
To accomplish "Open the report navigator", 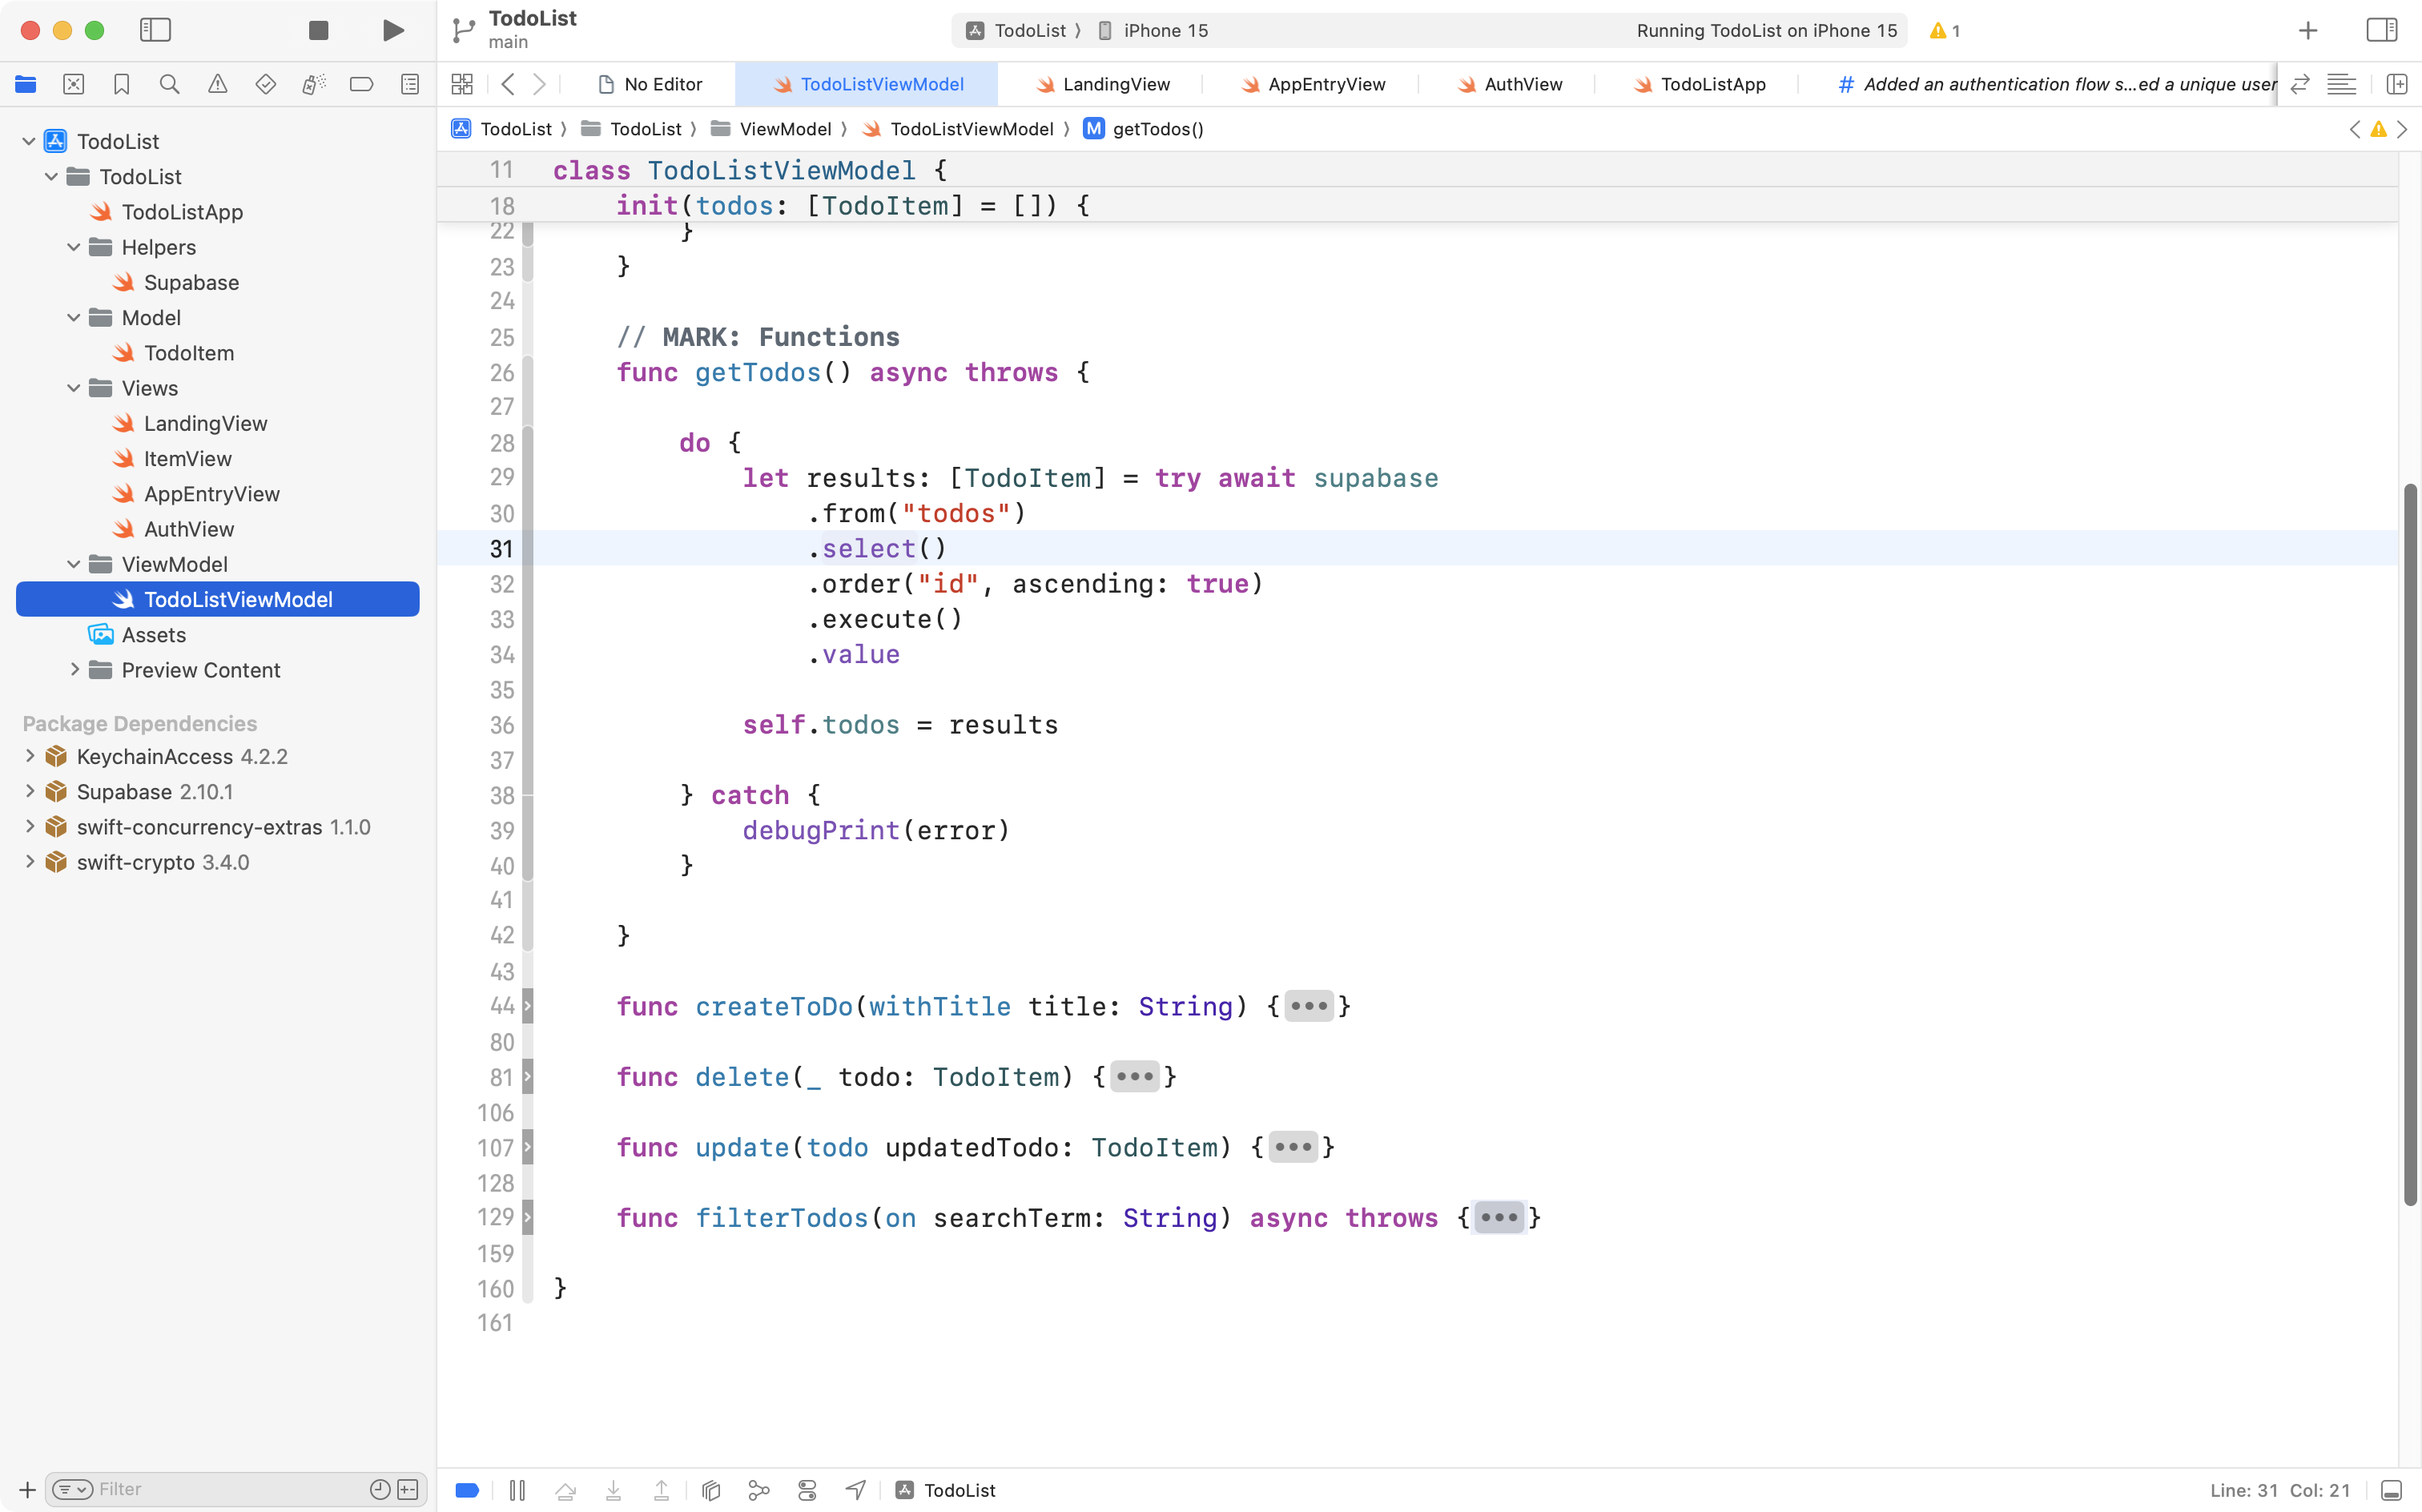I will click(x=409, y=84).
